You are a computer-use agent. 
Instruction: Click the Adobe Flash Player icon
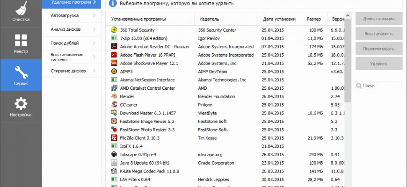[x=114, y=55]
